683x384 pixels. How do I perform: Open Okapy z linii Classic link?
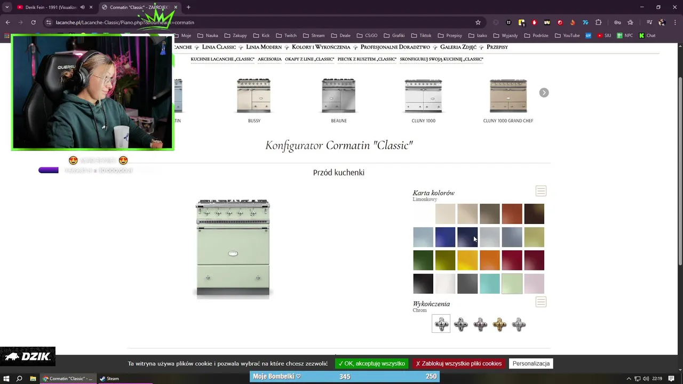pos(309,59)
